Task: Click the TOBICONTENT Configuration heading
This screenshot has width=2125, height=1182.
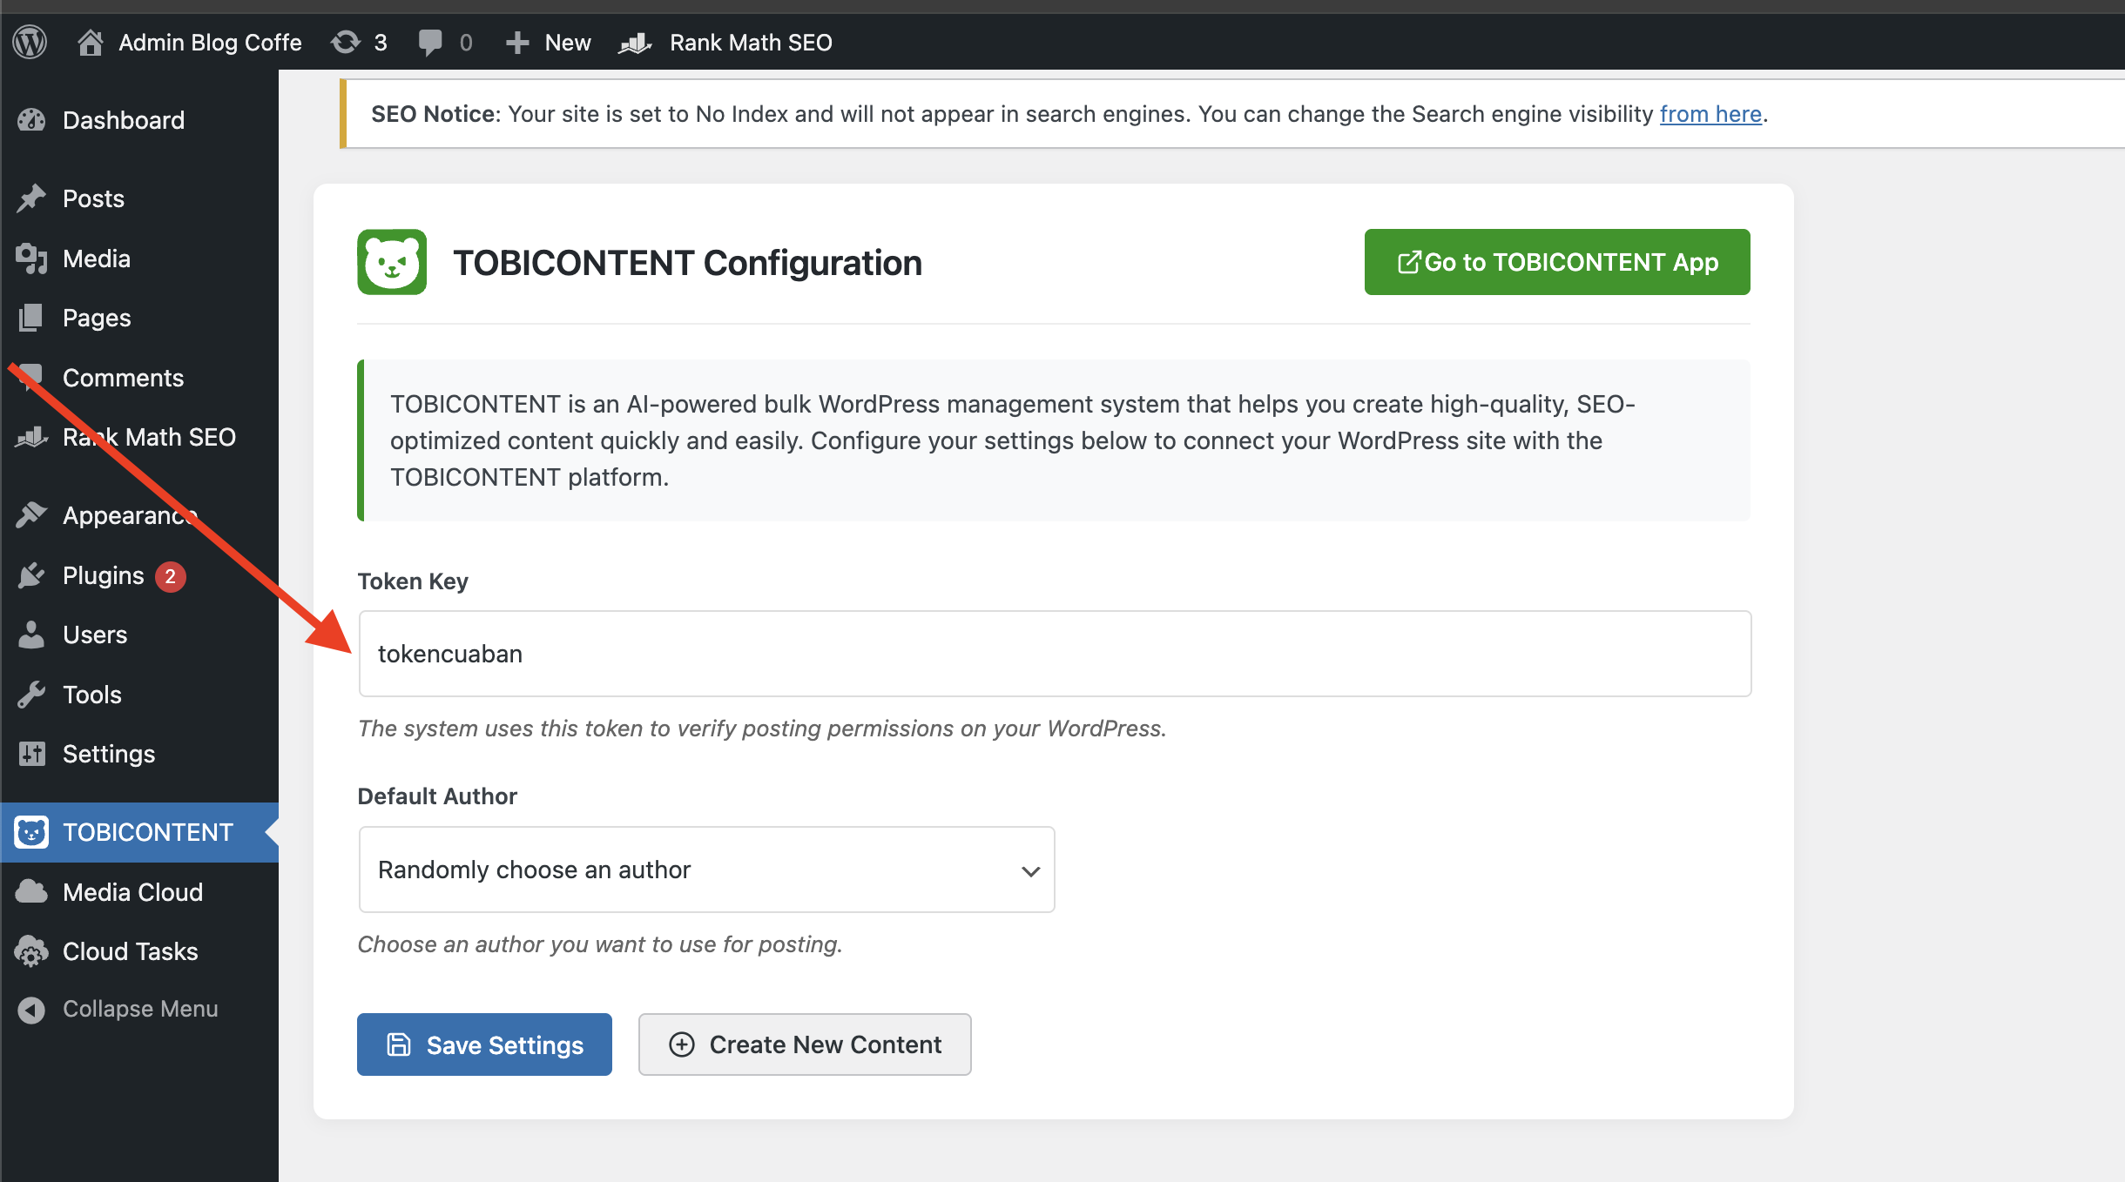Action: 687,263
